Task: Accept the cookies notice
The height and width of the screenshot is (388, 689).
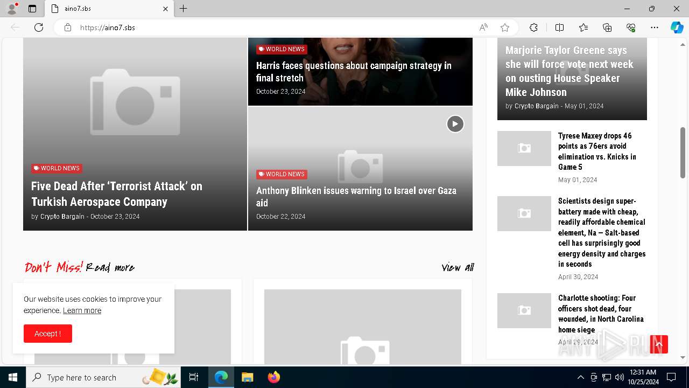Action: pyautogui.click(x=48, y=334)
